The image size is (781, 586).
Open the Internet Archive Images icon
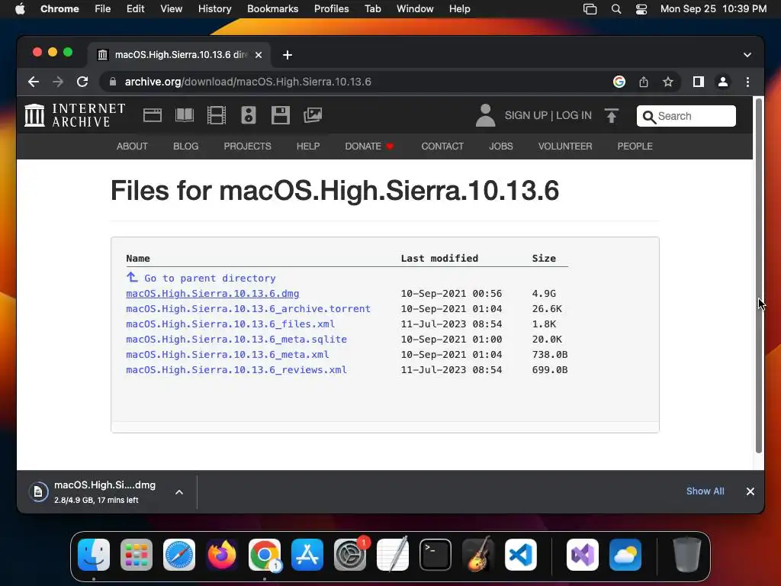pos(313,115)
